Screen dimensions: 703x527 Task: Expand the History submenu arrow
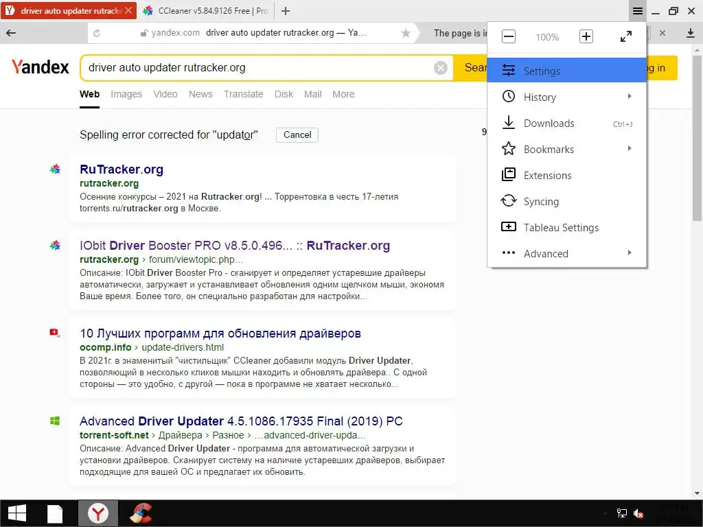click(630, 96)
